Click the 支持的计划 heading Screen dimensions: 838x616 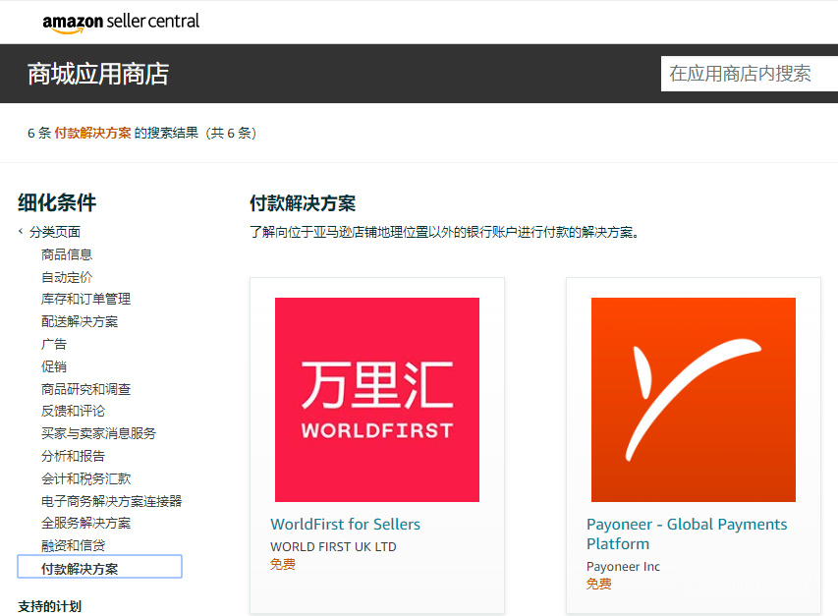point(50,606)
